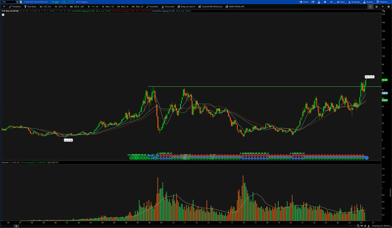Switch timeframe to 1 Y : 1D
Screen dimensions: 392x228
(x=94, y=7)
